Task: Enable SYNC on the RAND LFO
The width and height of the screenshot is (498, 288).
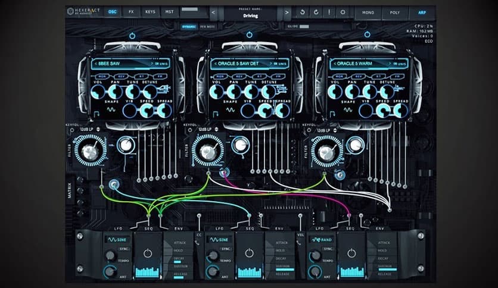Action: [x=328, y=249]
